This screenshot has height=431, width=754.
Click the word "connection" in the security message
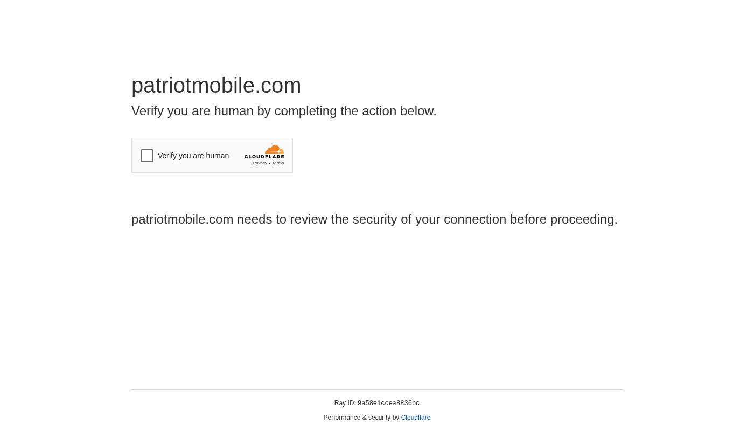(x=474, y=219)
